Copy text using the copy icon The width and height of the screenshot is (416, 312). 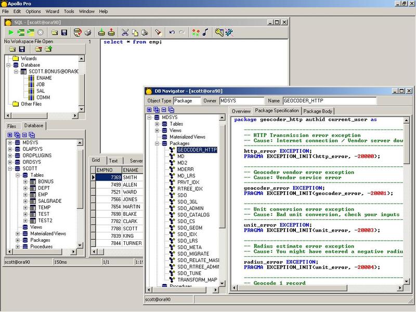pyautogui.click(x=135, y=32)
